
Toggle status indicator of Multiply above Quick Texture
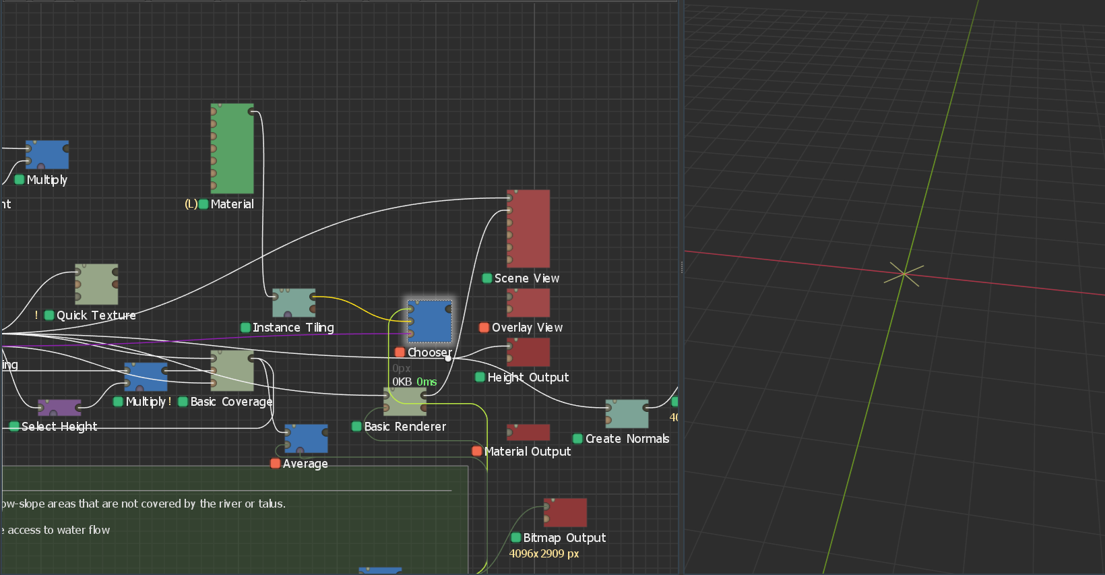click(20, 179)
